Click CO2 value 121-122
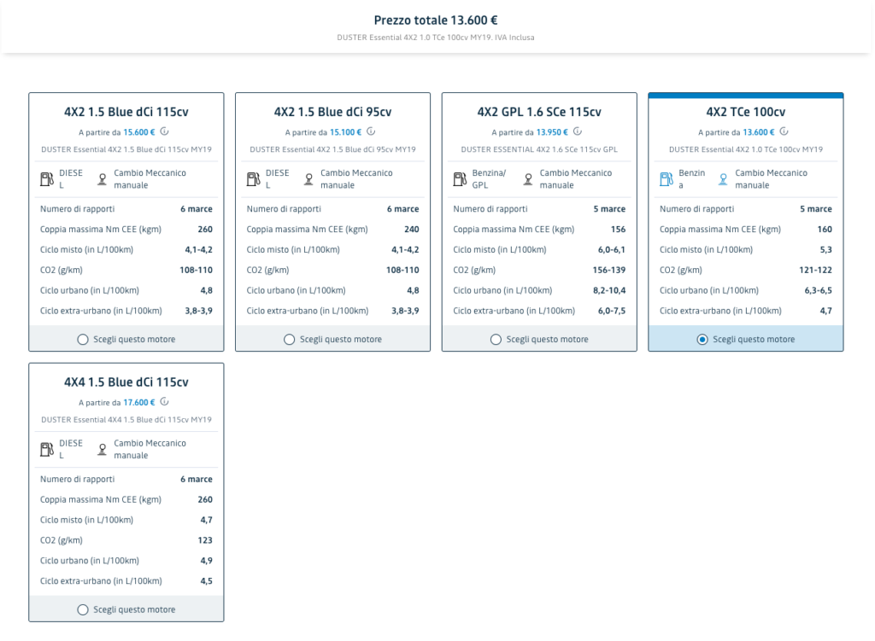875x641 pixels. [x=815, y=270]
